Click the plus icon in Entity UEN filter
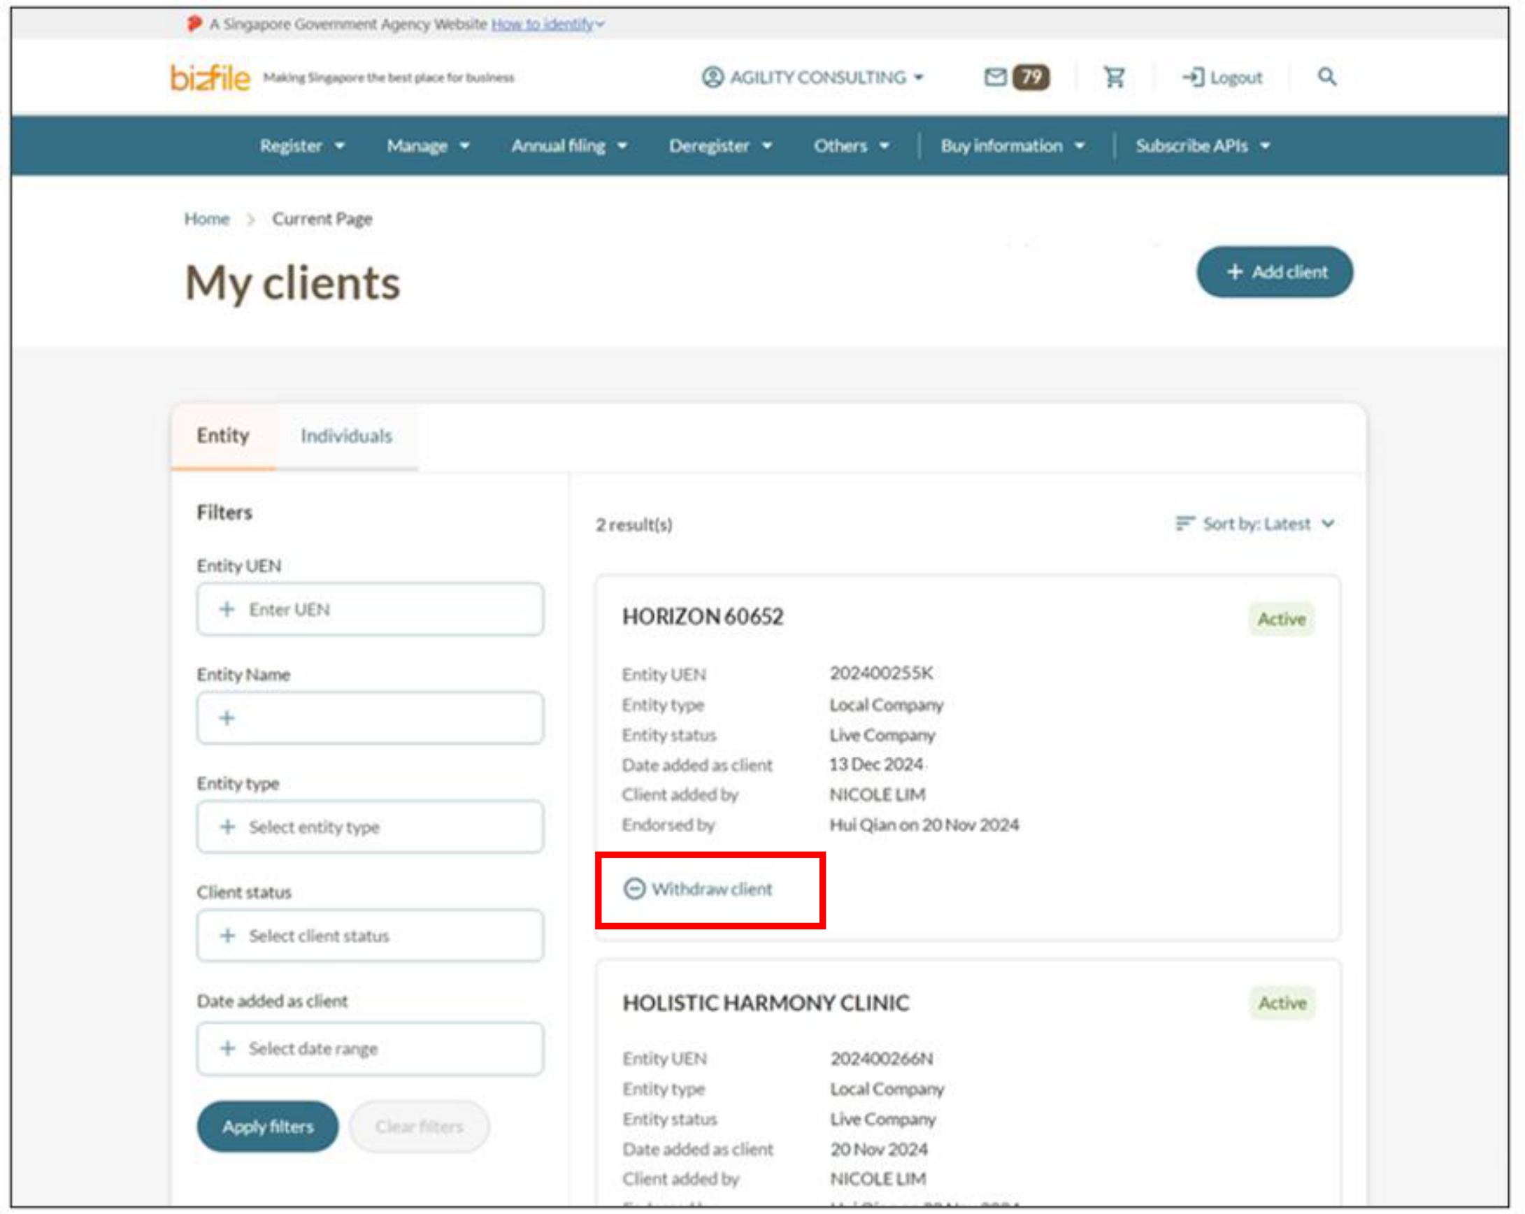 coord(227,608)
